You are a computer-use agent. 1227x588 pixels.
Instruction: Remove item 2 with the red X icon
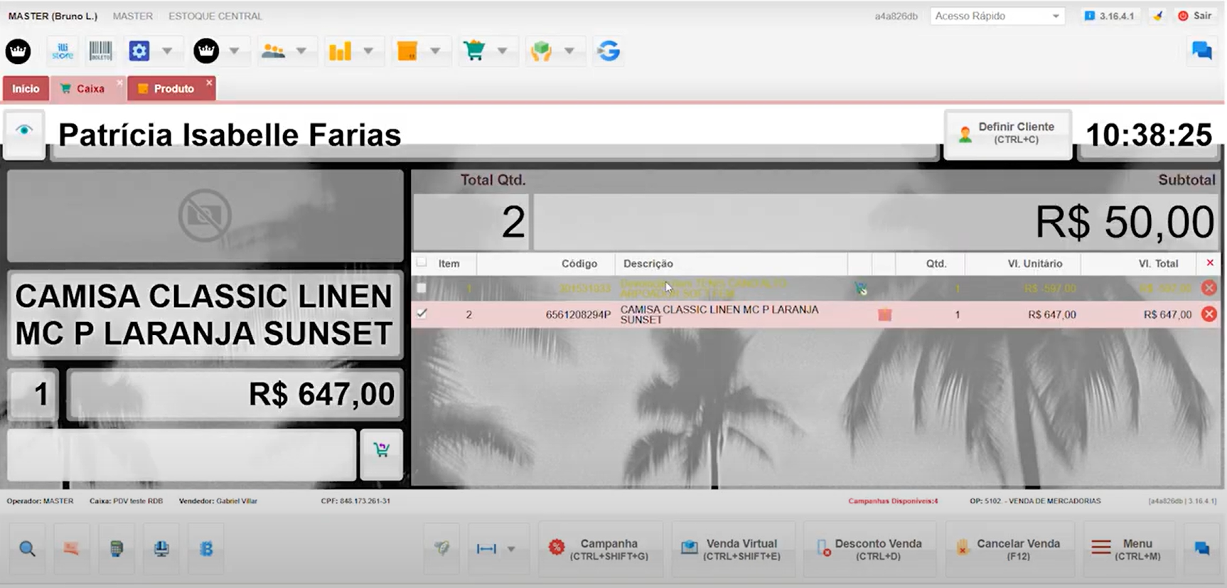1209,314
